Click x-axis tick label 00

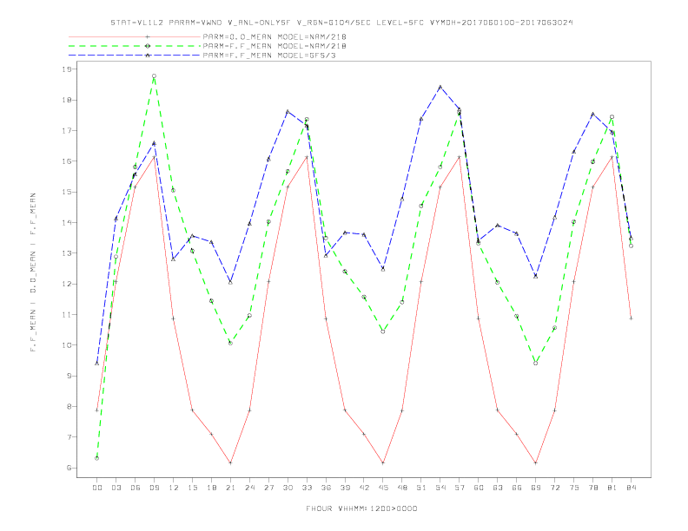[x=97, y=488]
